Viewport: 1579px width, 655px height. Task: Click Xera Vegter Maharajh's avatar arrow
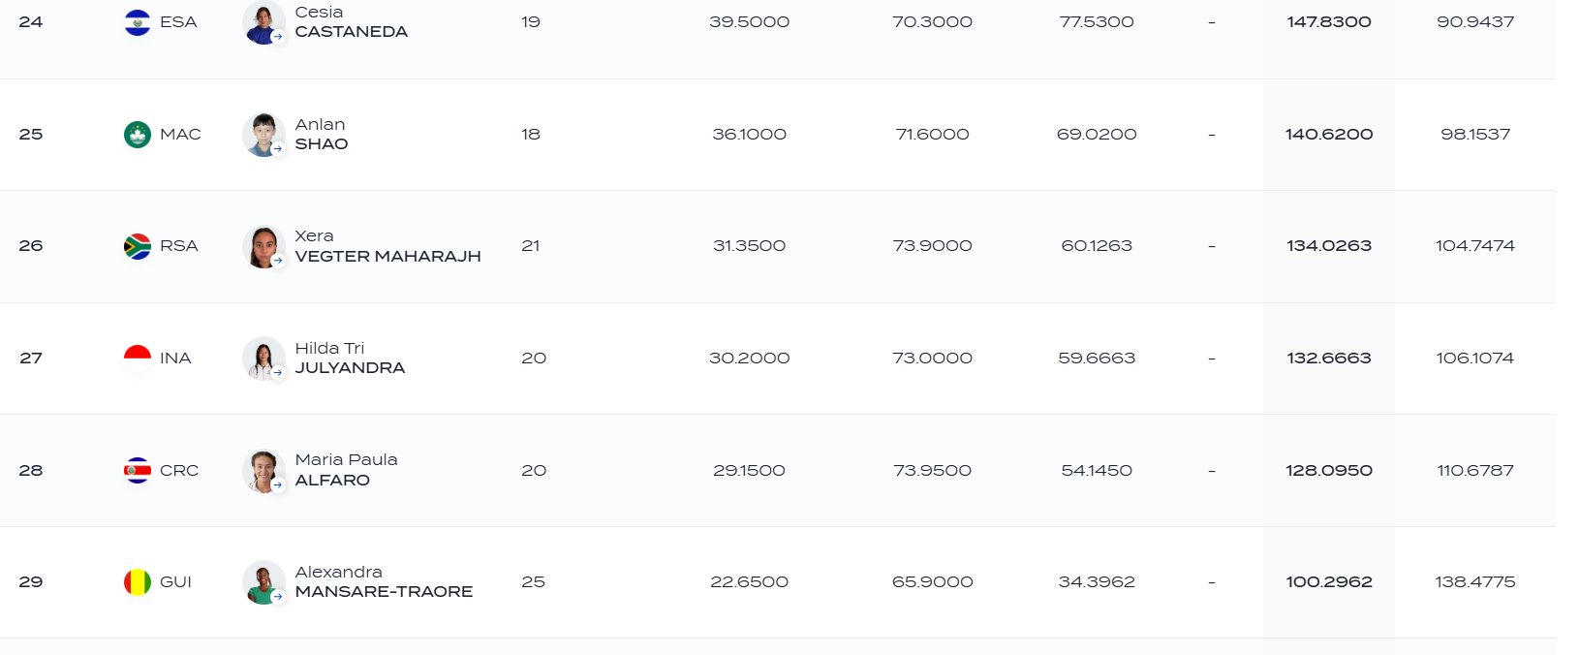coord(278,261)
